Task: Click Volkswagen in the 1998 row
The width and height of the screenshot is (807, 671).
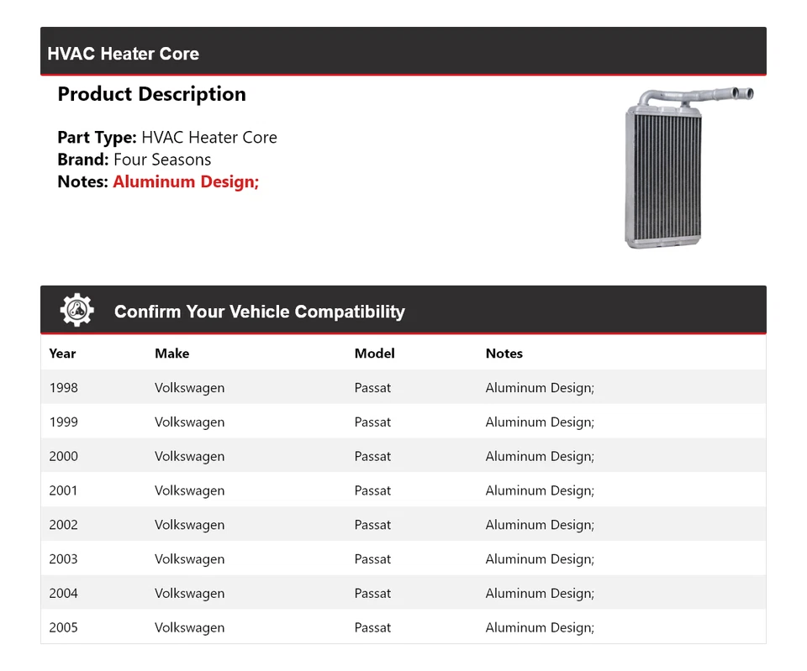Action: point(189,388)
